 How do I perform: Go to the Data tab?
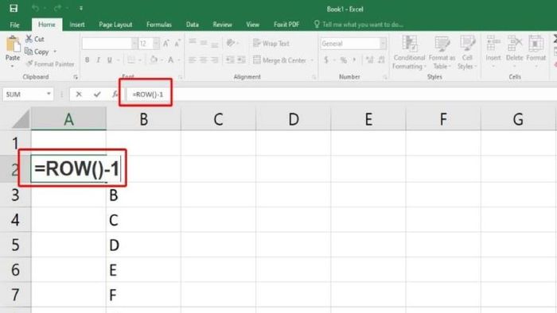pyautogui.click(x=193, y=25)
